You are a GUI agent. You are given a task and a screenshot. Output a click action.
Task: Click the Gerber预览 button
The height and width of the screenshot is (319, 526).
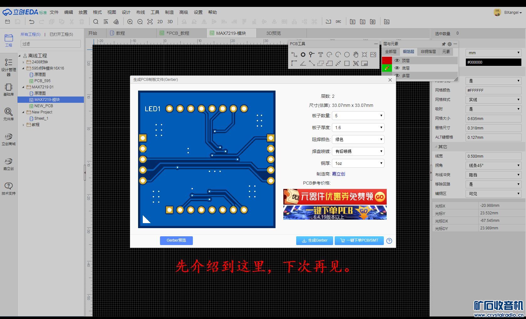(x=176, y=240)
